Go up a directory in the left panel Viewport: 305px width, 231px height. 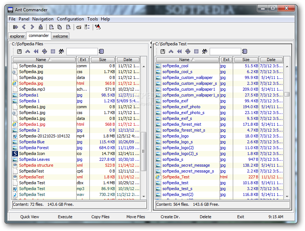[x=27, y=52]
